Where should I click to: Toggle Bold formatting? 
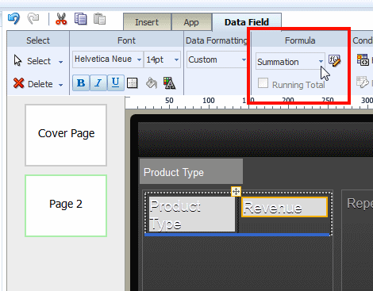(81, 83)
